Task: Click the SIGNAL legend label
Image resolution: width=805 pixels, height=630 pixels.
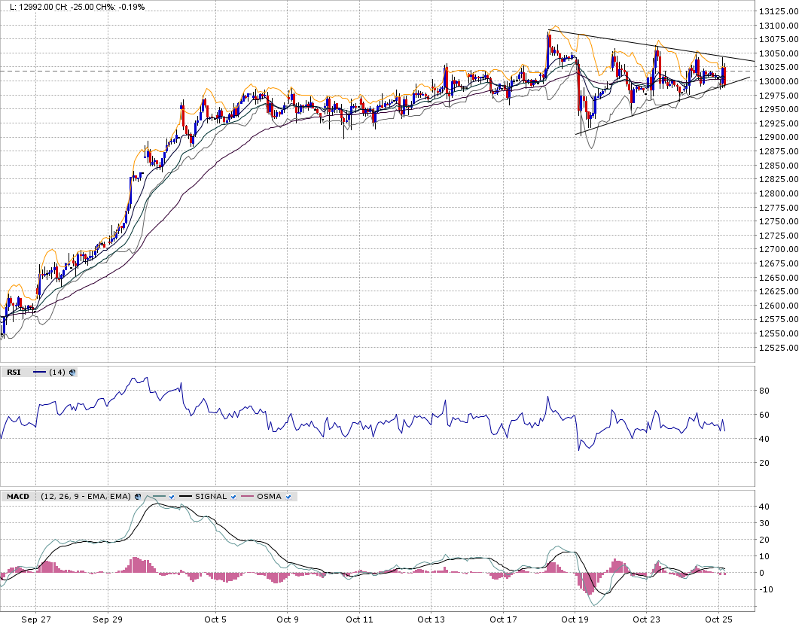Action: (211, 497)
